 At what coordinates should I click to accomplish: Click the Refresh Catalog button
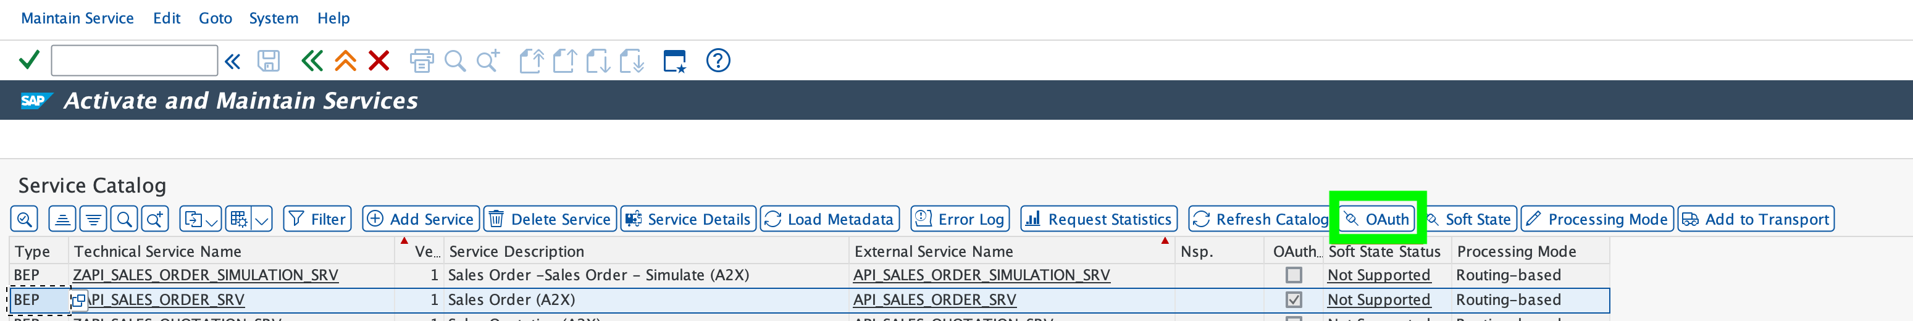tap(1260, 219)
